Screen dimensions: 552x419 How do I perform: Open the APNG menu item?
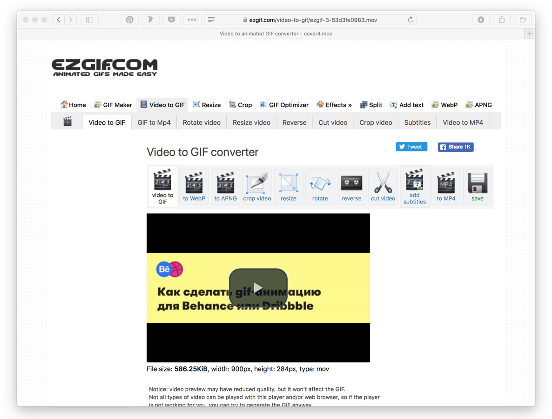pos(479,105)
